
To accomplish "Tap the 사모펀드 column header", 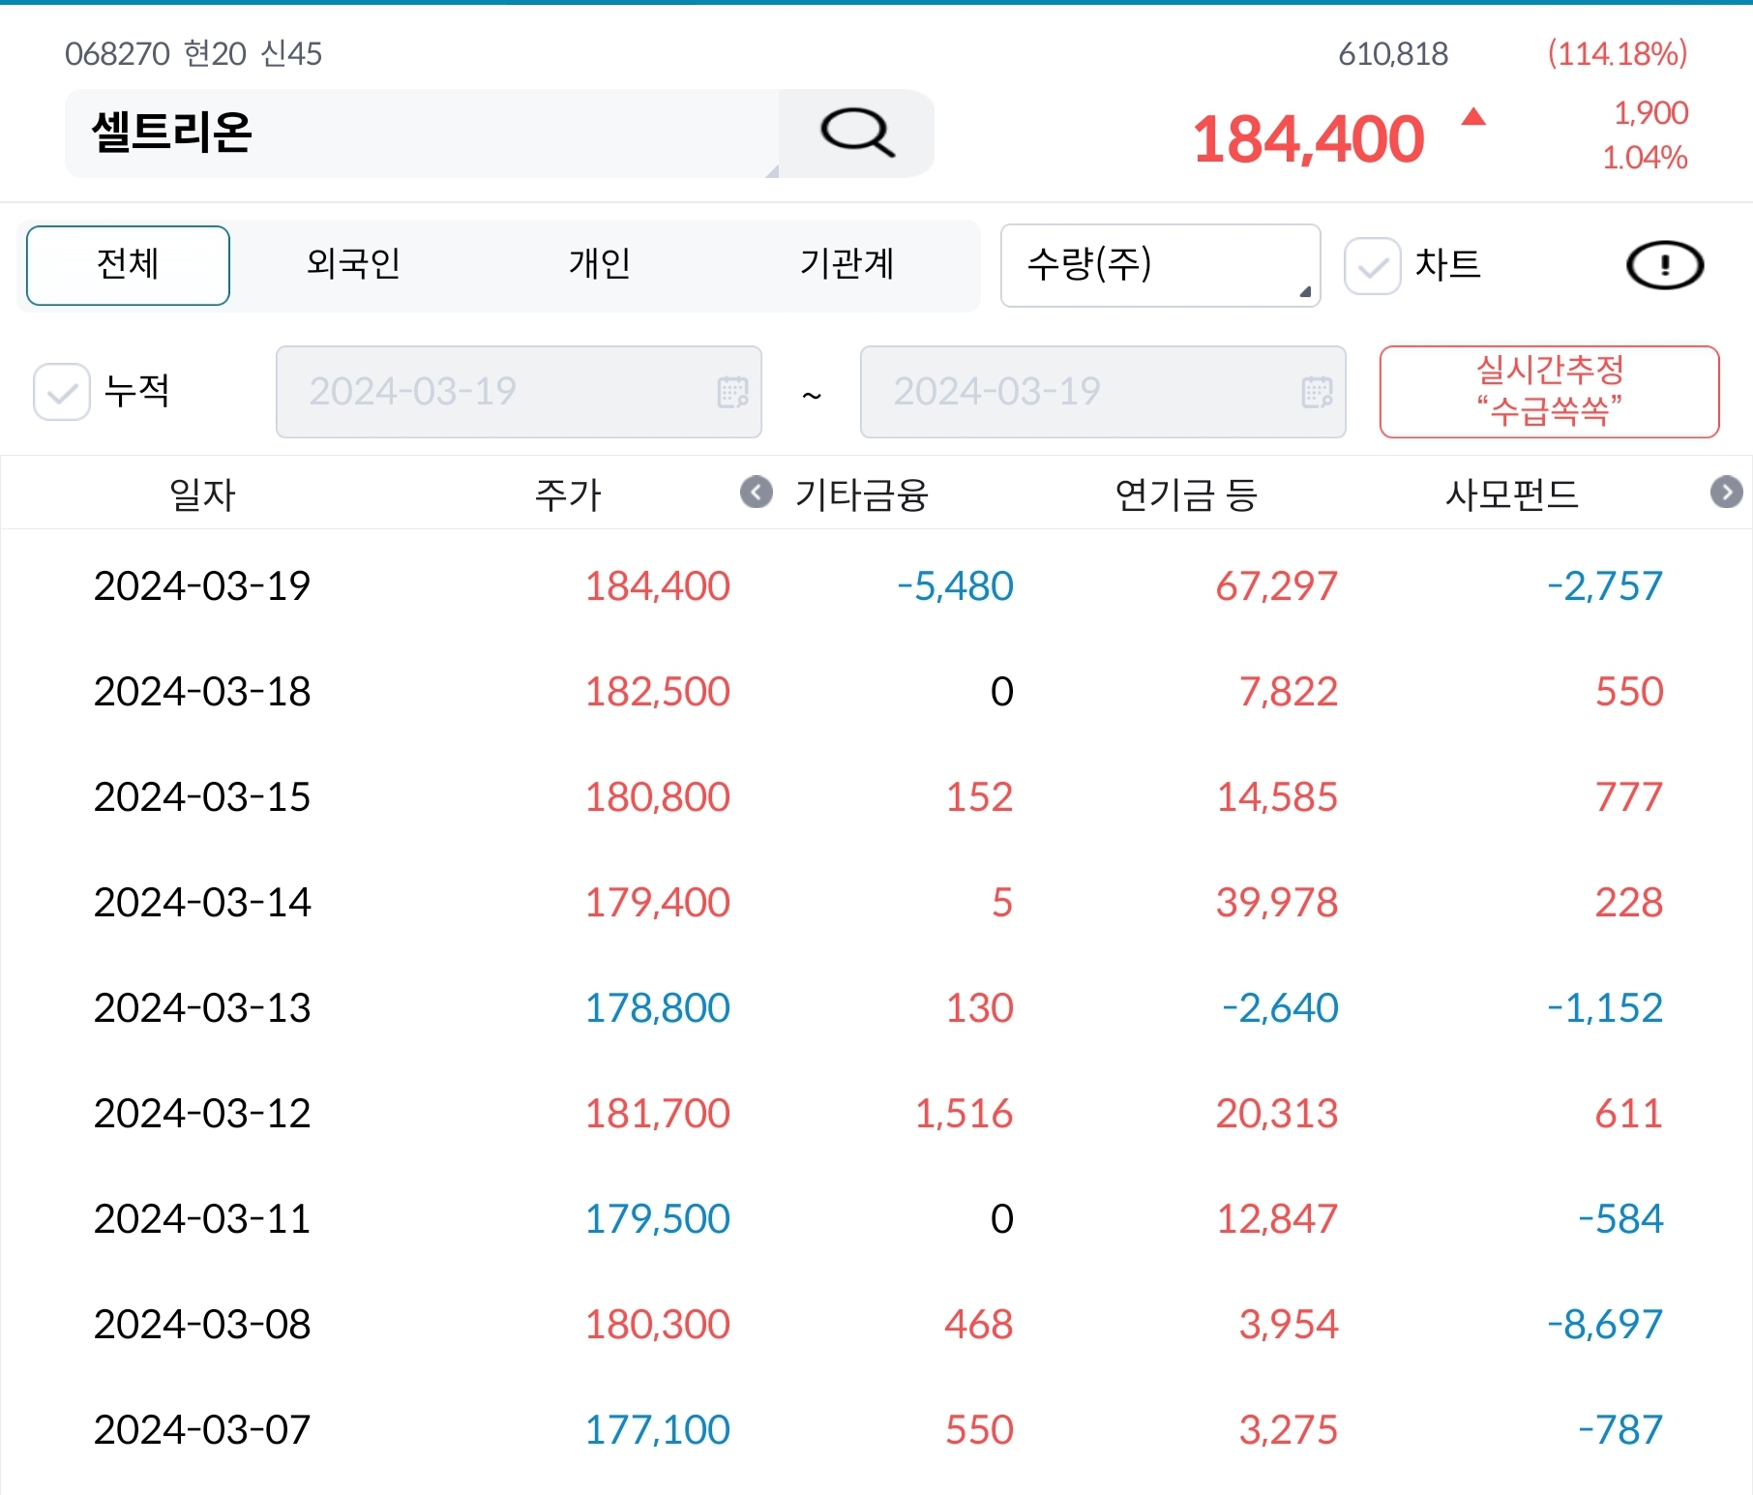I will [x=1512, y=494].
